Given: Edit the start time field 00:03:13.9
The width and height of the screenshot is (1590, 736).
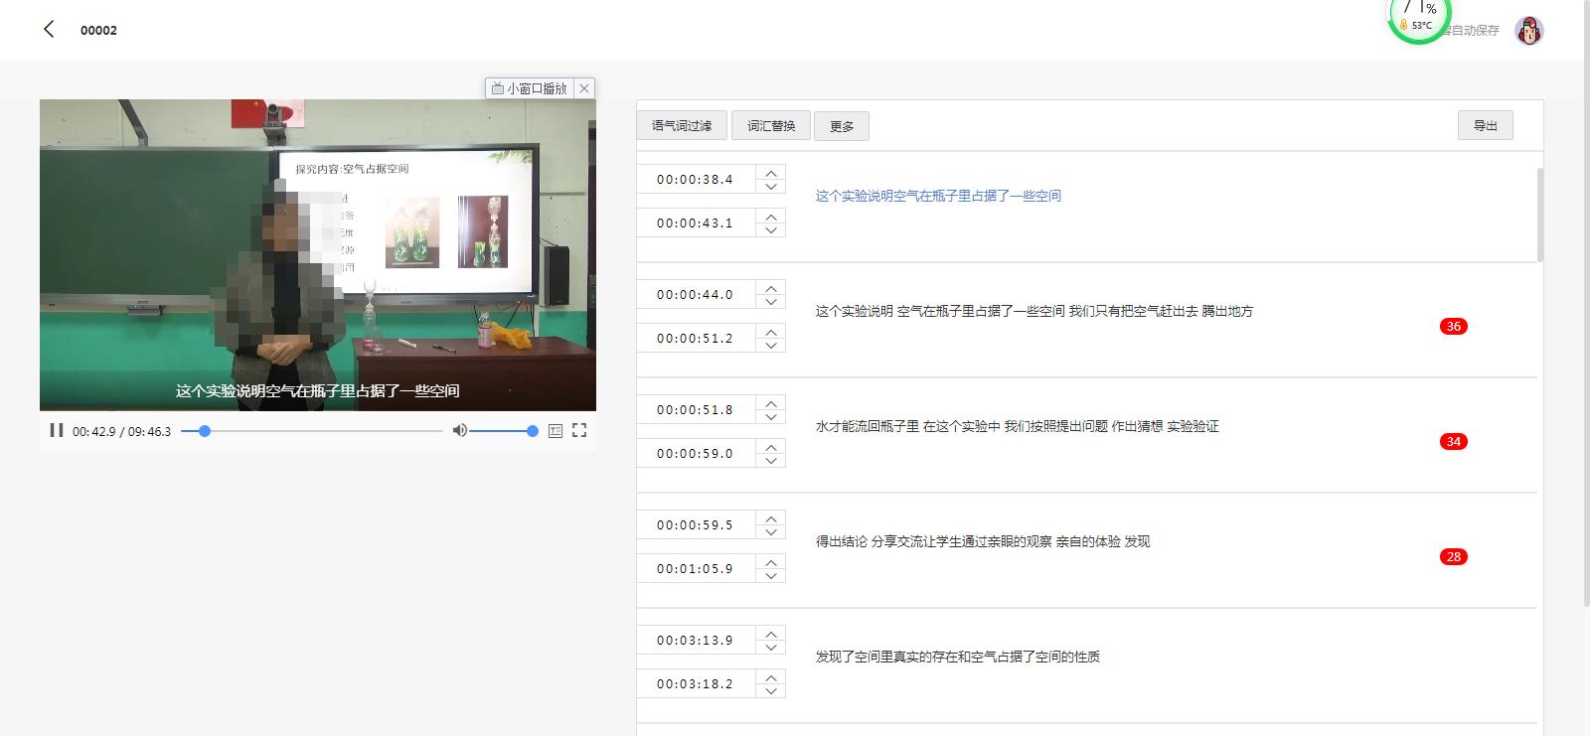Looking at the screenshot, I should (696, 641).
